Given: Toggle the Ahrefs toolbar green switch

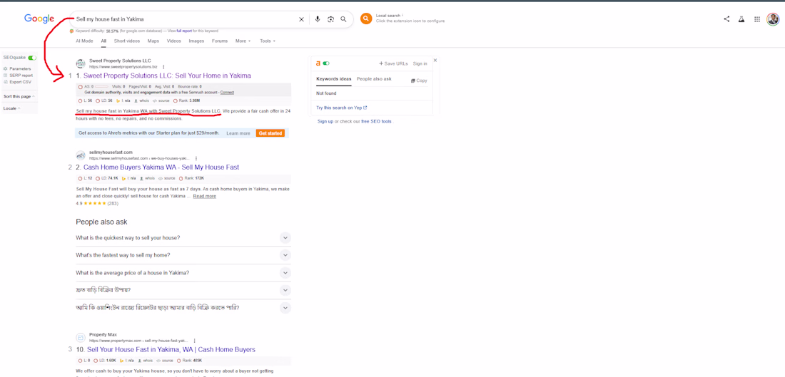Looking at the screenshot, I should tap(326, 63).
